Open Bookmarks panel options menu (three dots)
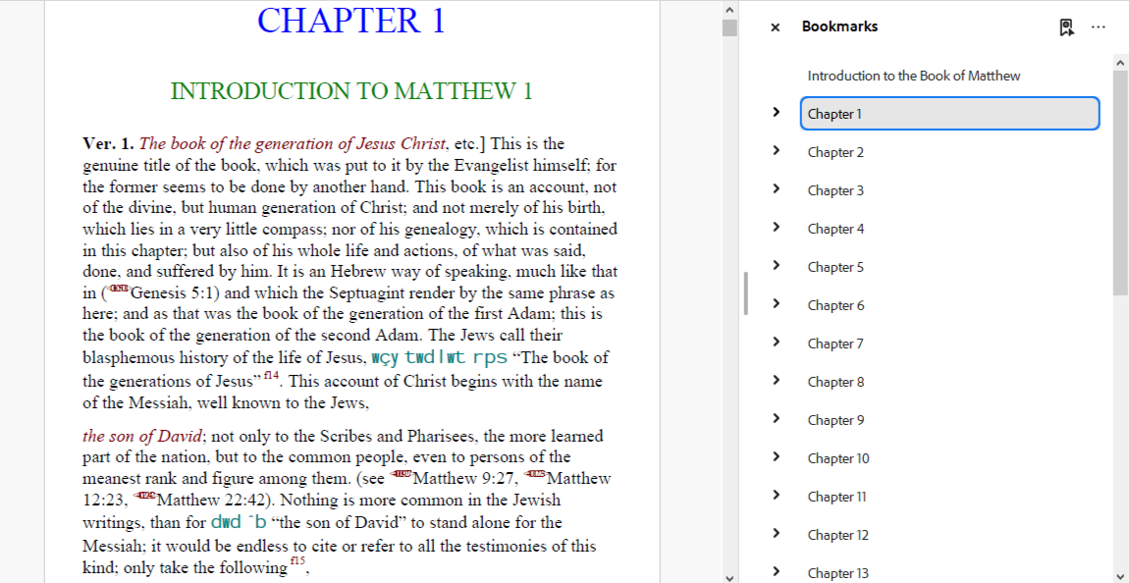The width and height of the screenshot is (1129, 583). (x=1098, y=27)
